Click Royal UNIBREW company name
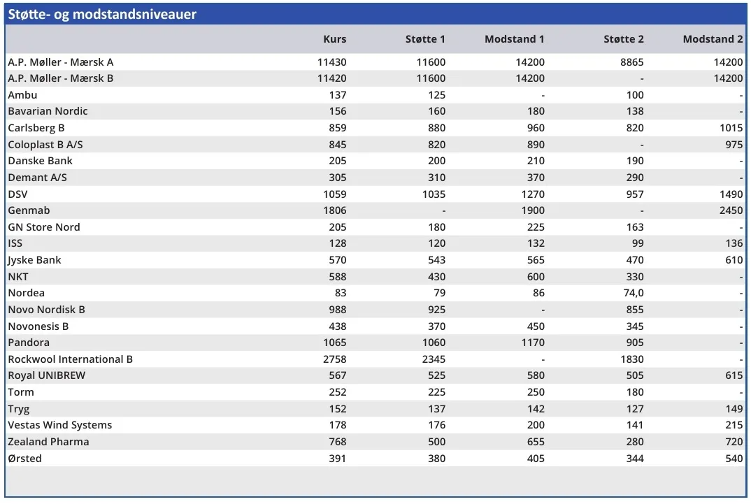The width and height of the screenshot is (751, 504). click(47, 375)
